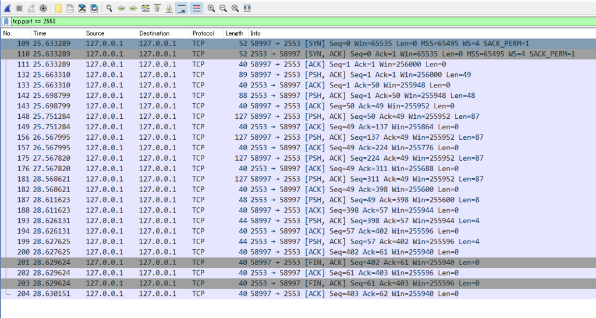The image size is (596, 318).
Task: Select packet 175 Seq=224 row
Action: click(298, 158)
